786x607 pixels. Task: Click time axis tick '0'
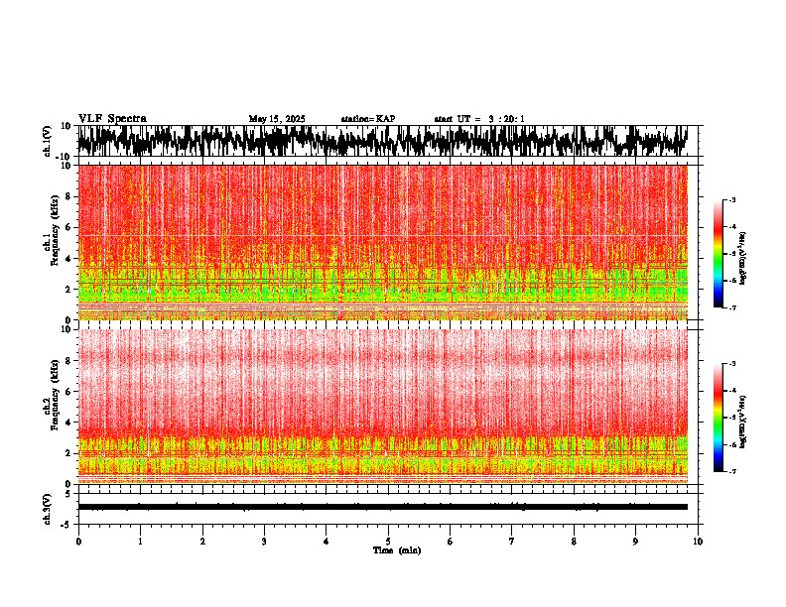click(78, 542)
